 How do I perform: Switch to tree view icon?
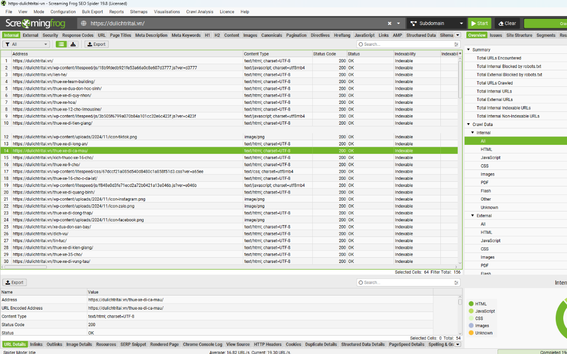[73, 44]
